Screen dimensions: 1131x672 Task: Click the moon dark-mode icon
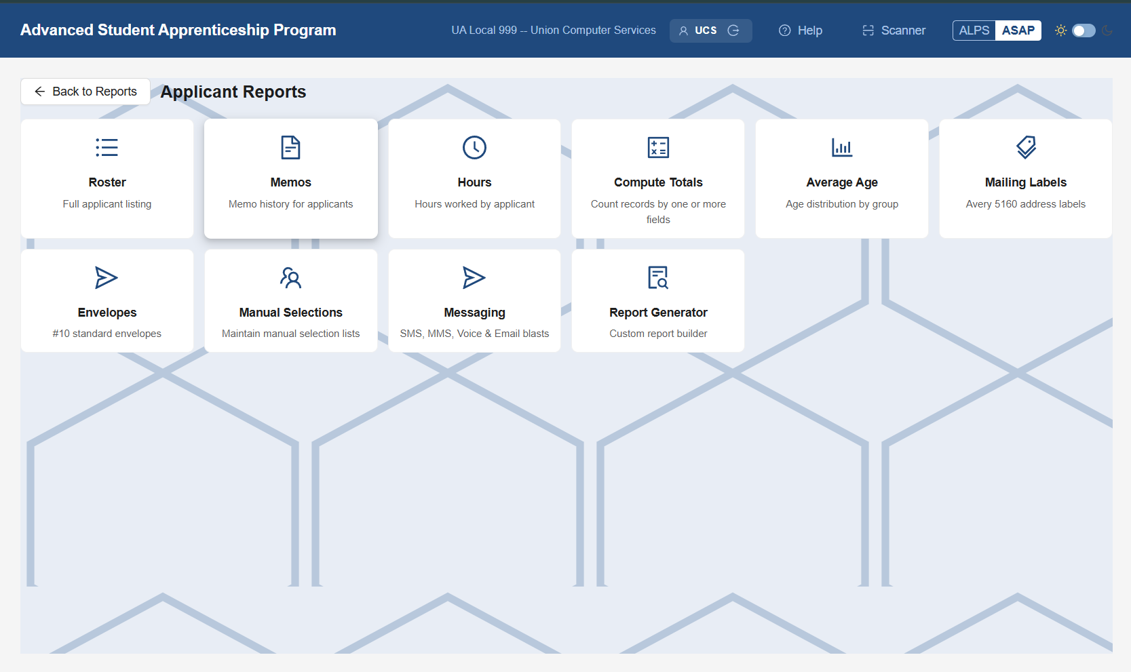[1107, 31]
